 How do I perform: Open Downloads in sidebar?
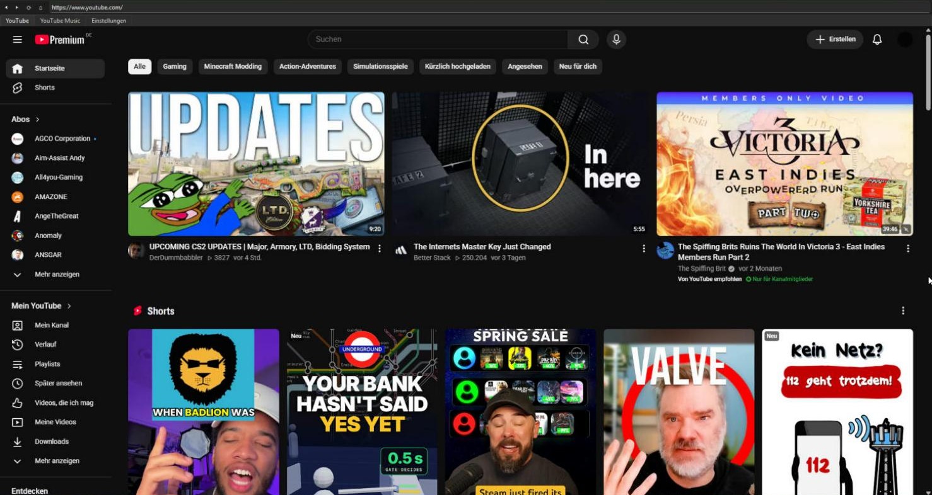(55, 441)
